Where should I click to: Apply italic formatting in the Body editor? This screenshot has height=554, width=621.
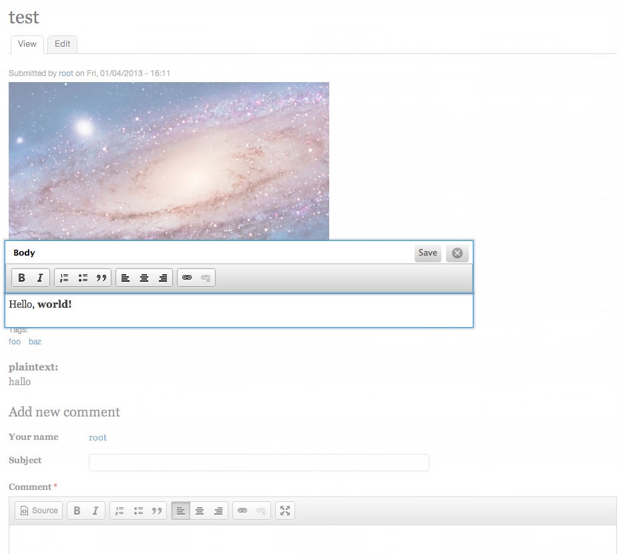pyautogui.click(x=39, y=277)
